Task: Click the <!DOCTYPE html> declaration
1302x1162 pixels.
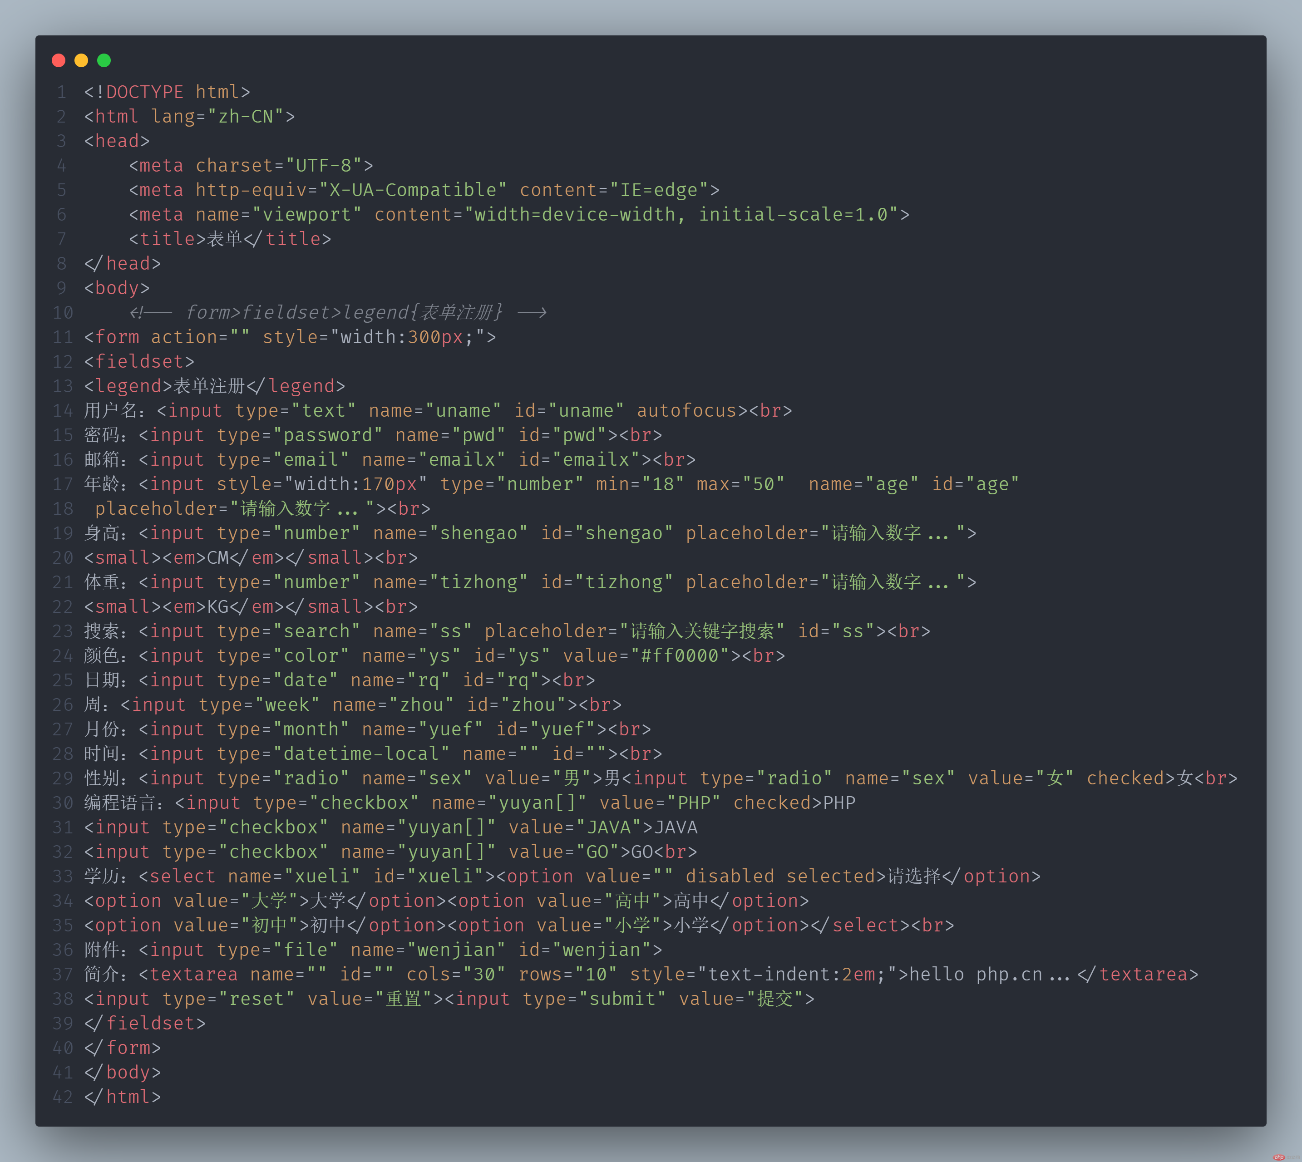Action: click(168, 92)
